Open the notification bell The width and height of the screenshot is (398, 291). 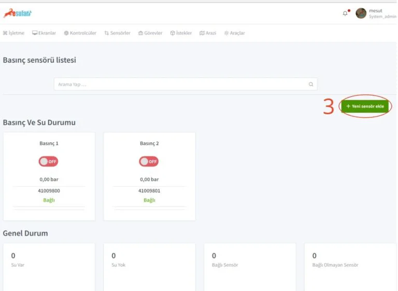tap(346, 13)
